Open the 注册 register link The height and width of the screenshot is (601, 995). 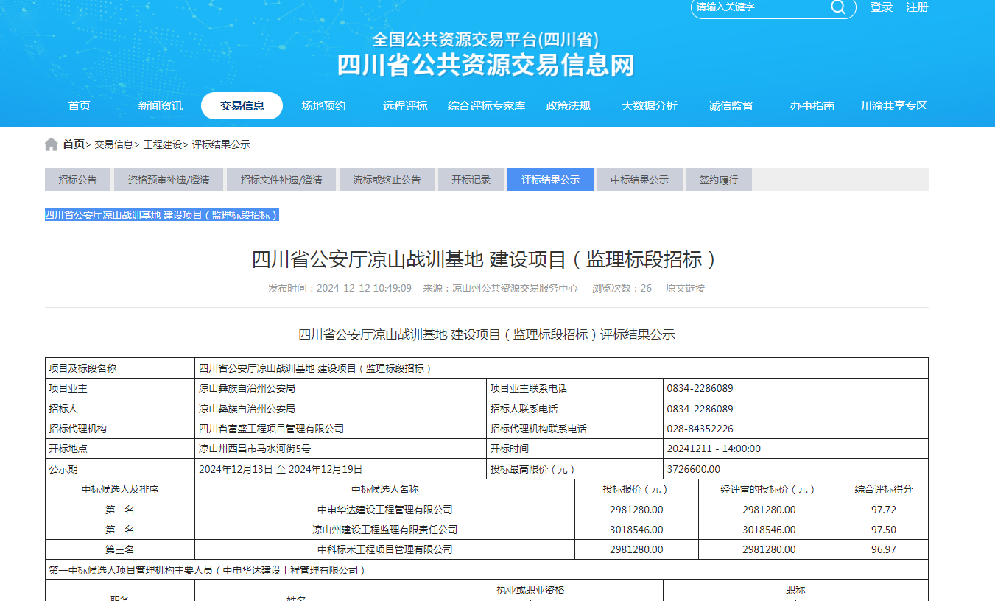(917, 7)
